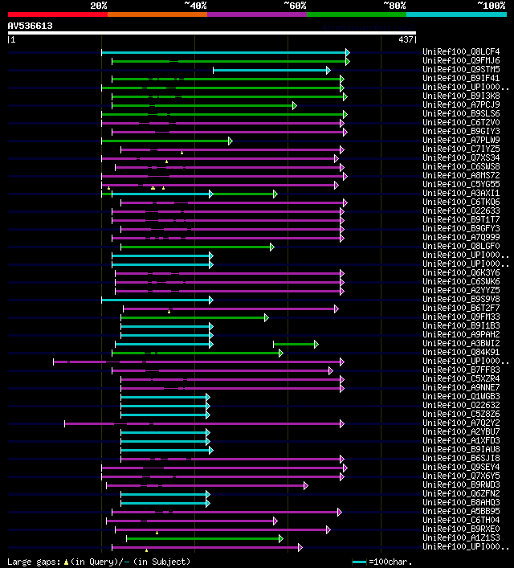This screenshot has height=568, width=514.
Task: Select the UniRef100_C6SWS8 label
Action: point(461,166)
